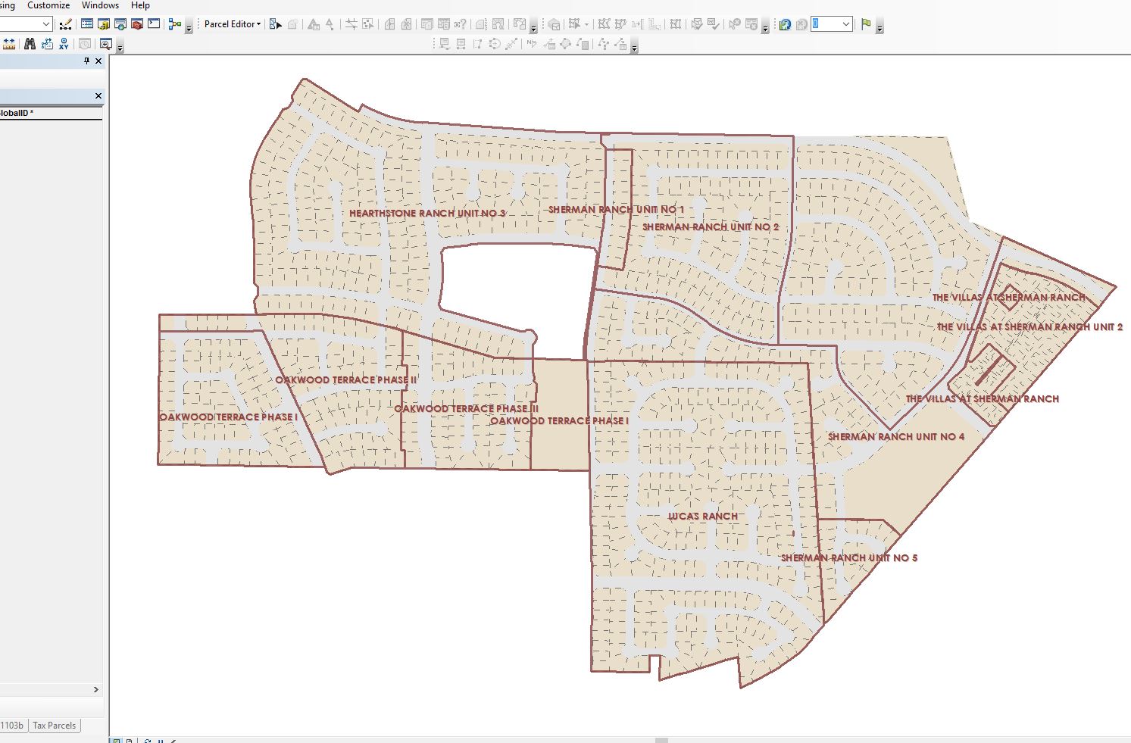1131x743 pixels.
Task: Click the panel horizontal scrollbar right arrow
Action: (x=95, y=690)
